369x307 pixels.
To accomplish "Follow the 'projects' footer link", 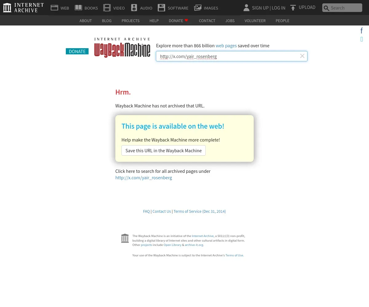I will click(146, 245).
